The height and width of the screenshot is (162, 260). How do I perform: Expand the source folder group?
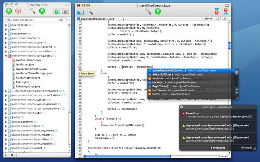point(6,25)
